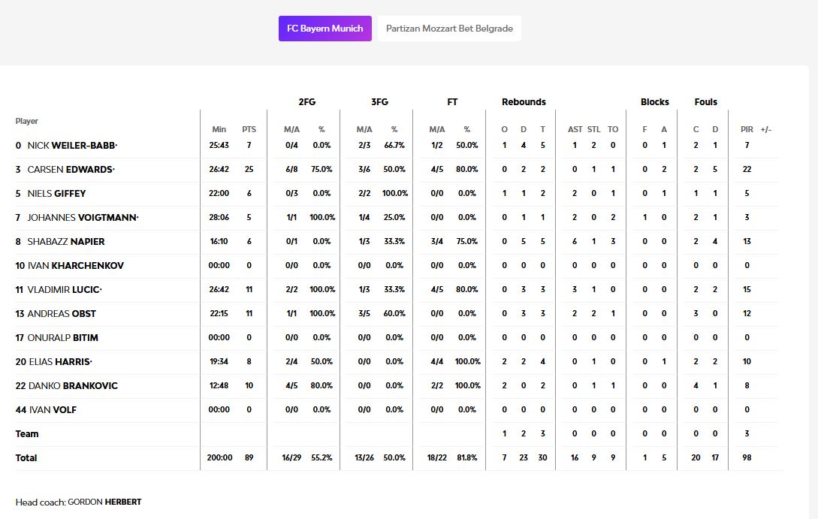Image resolution: width=818 pixels, height=519 pixels.
Task: Select Elias Harris in the roster
Action: [60, 362]
